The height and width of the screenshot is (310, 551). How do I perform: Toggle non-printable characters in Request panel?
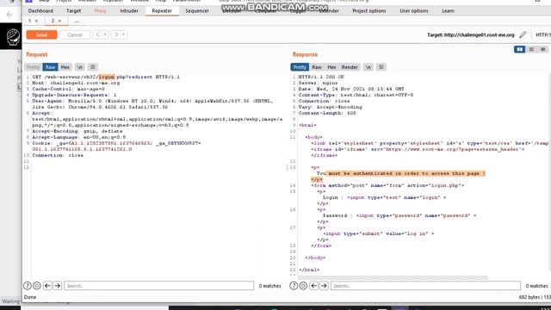(x=80, y=67)
